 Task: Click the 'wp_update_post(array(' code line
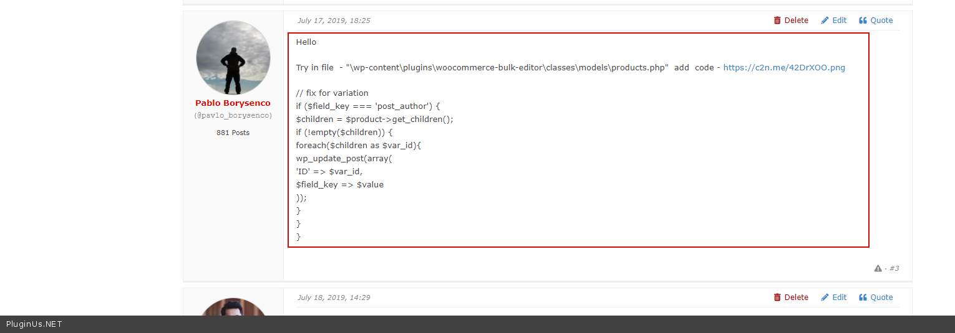pos(344,159)
